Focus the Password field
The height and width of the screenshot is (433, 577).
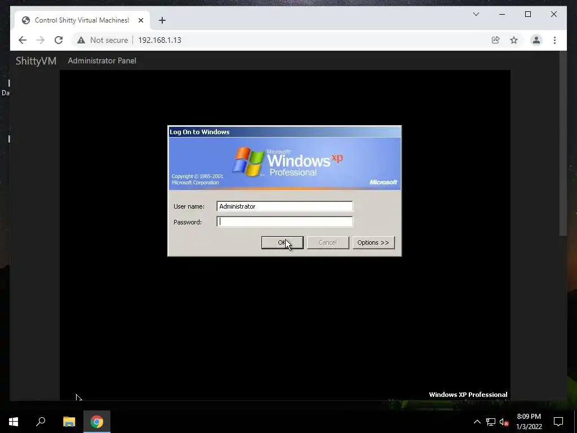point(285,222)
